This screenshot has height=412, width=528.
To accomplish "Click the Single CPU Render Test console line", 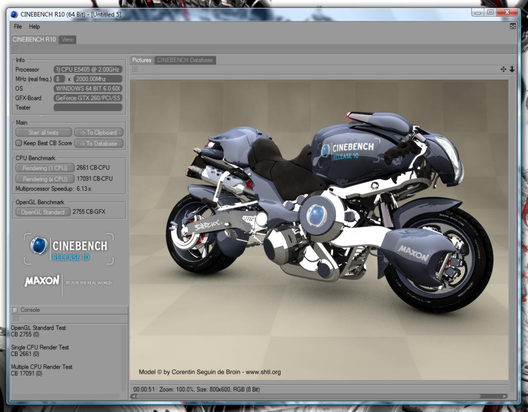I will pos(40,347).
